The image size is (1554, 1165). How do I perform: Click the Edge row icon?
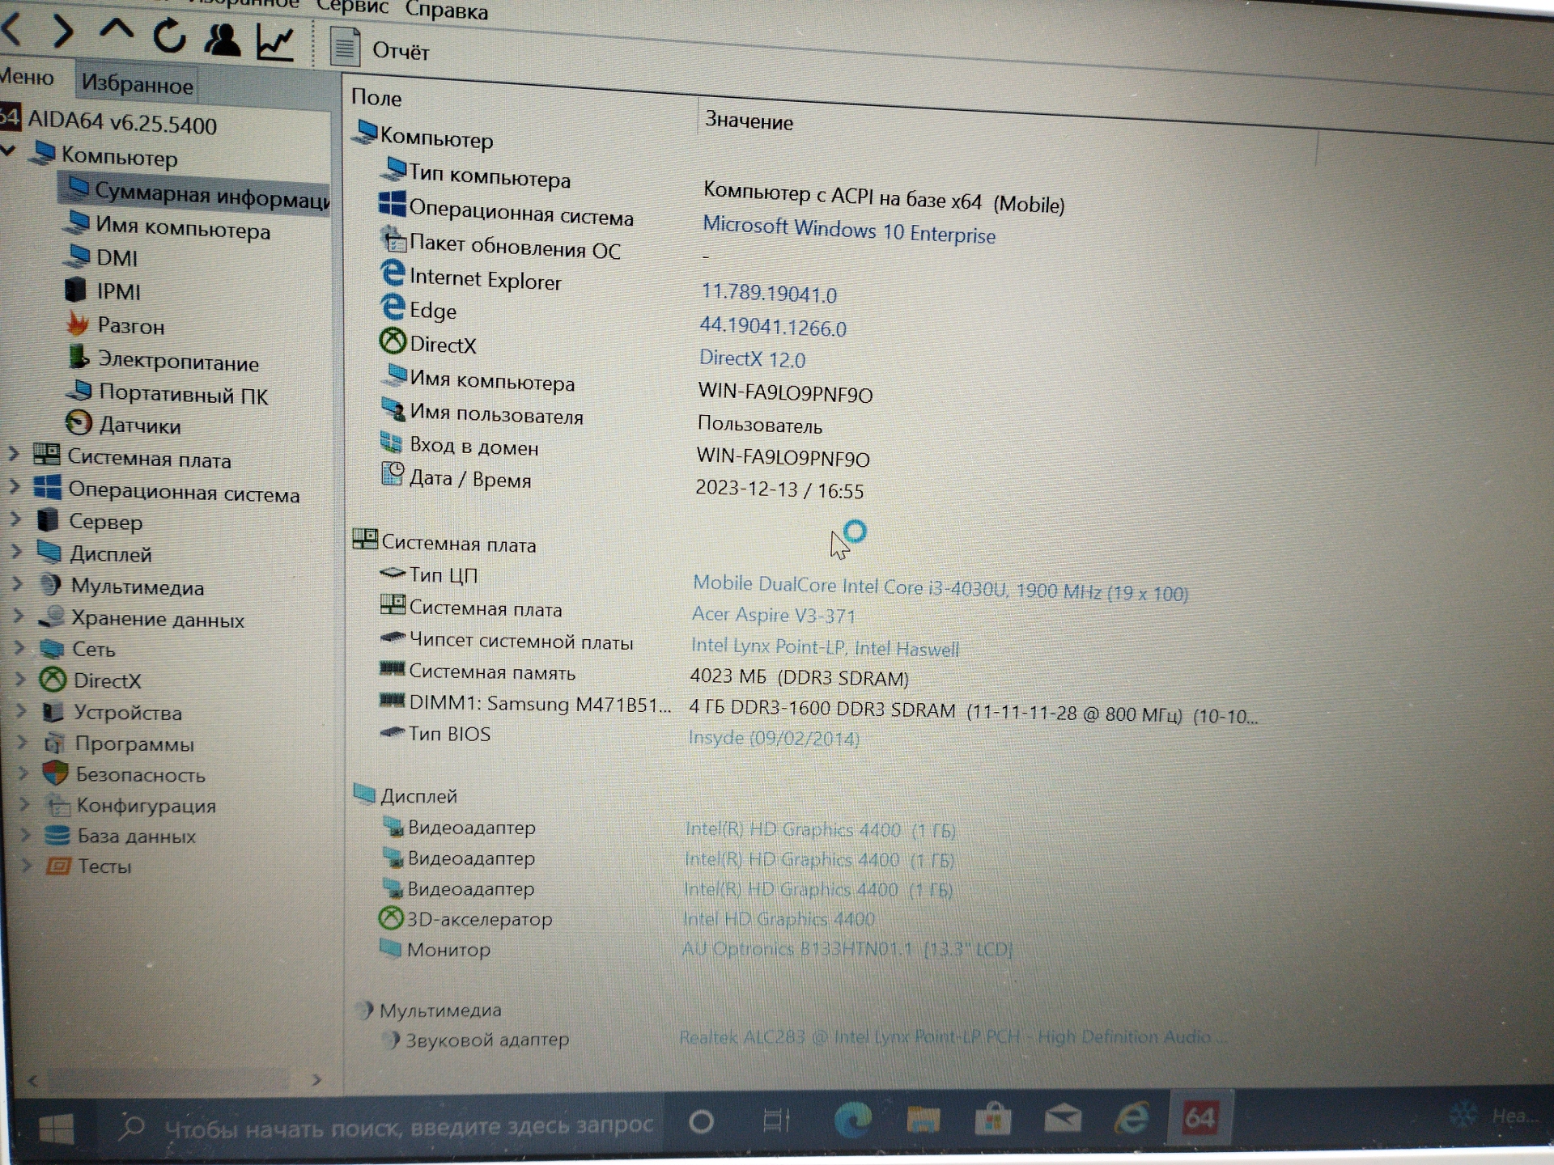393,307
